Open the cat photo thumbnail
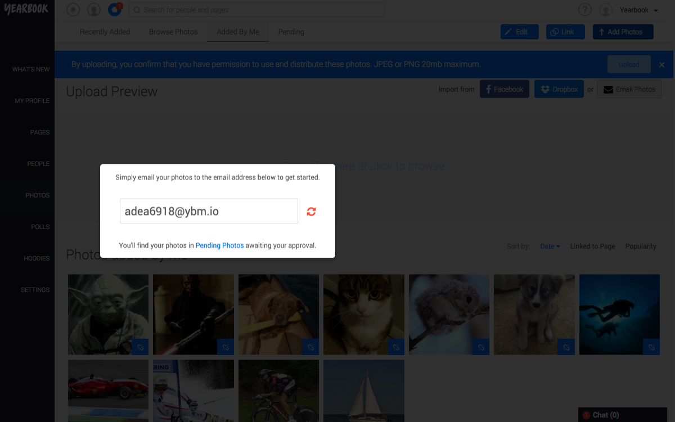The height and width of the screenshot is (422, 675). 364,315
